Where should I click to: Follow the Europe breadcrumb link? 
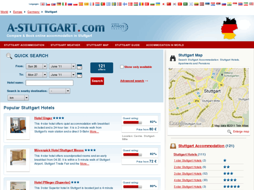point(18,12)
